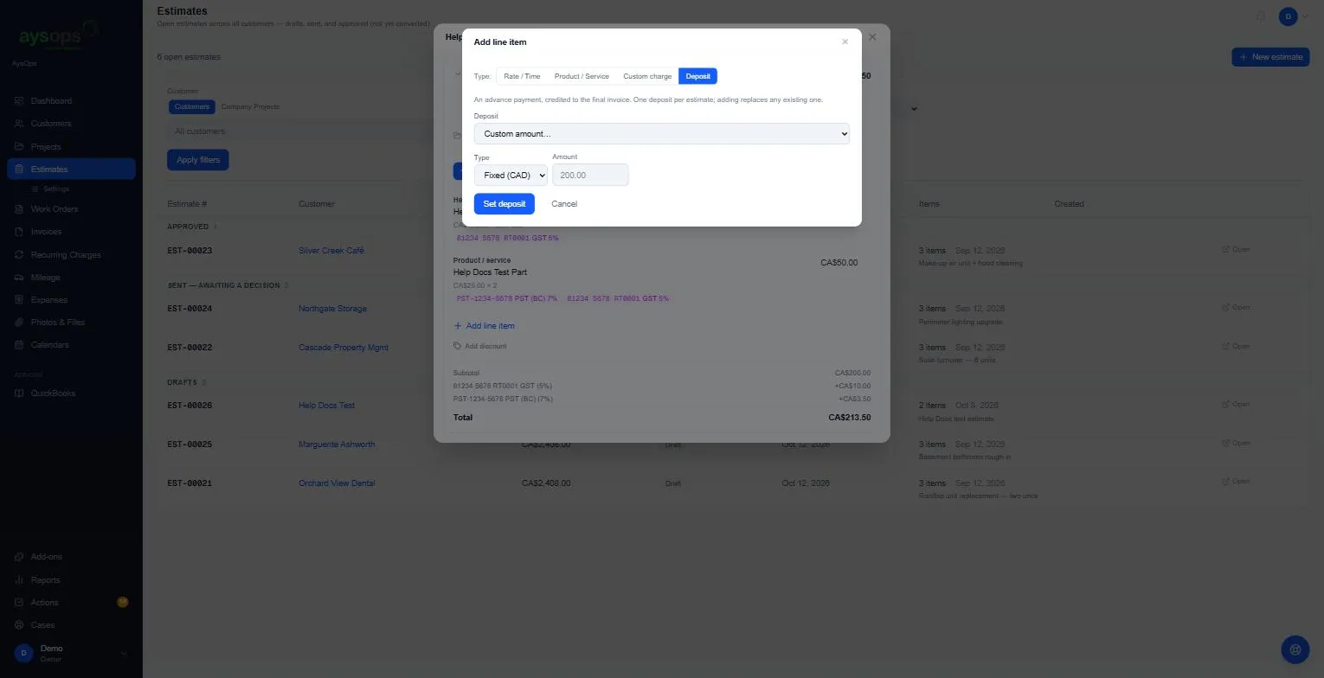1324x678 pixels.
Task: Close the Add line item dialog
Action: tap(845, 42)
